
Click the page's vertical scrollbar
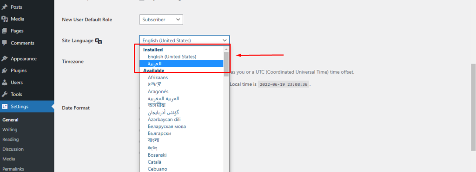[473, 107]
